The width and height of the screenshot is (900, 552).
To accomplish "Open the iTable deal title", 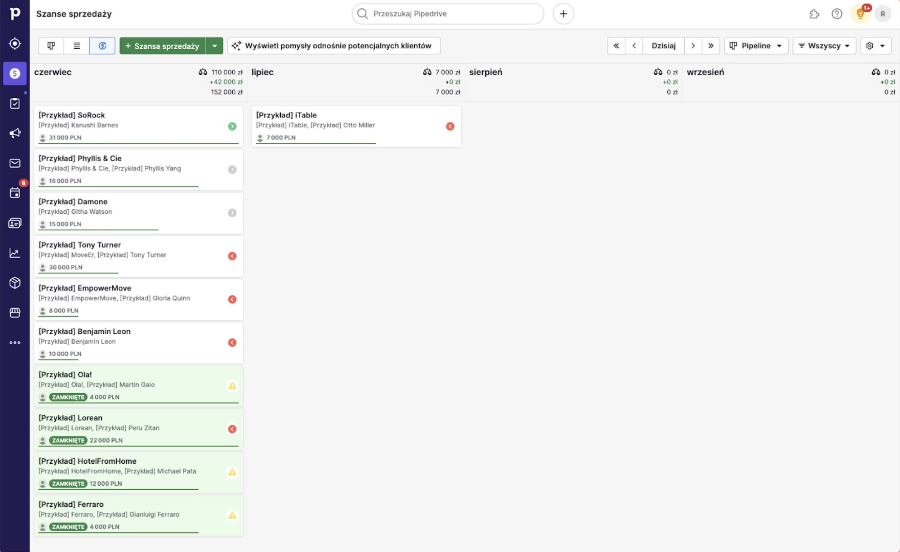I will pos(286,115).
